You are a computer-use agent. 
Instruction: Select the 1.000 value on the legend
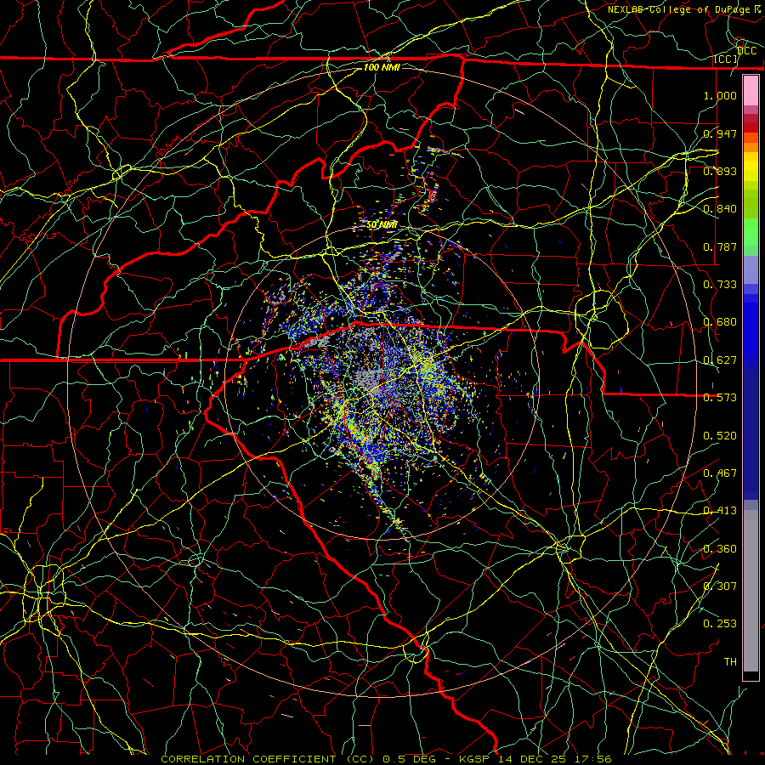[x=720, y=95]
